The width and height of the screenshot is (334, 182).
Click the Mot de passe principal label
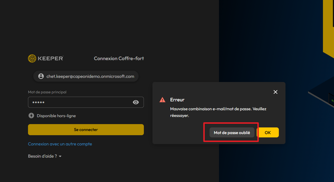click(x=47, y=92)
